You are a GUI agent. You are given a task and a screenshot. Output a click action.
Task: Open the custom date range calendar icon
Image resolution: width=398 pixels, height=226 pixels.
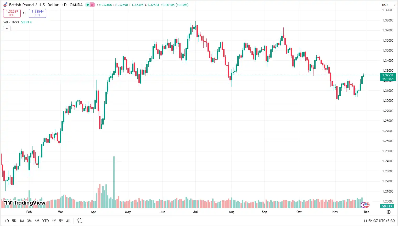point(79,221)
